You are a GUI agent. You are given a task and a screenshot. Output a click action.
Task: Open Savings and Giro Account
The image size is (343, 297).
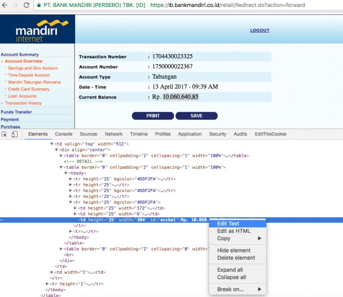(x=33, y=68)
